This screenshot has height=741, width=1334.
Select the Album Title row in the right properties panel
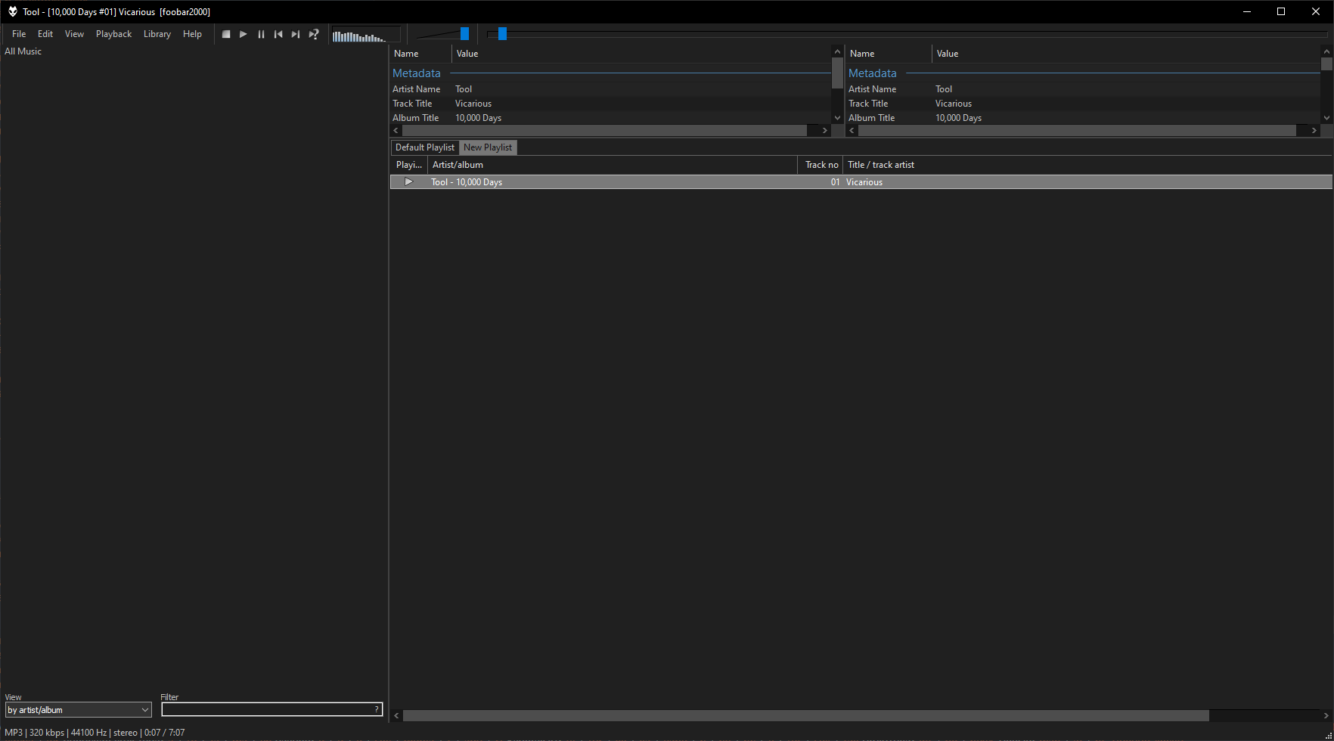(x=1084, y=118)
